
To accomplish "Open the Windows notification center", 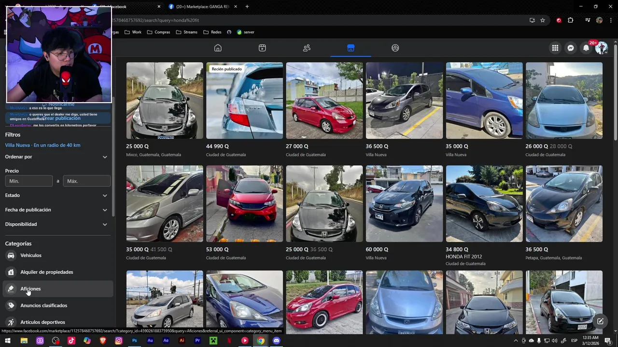I will pyautogui.click(x=608, y=341).
